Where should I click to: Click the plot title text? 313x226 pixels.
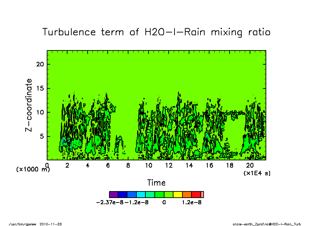[156, 32]
